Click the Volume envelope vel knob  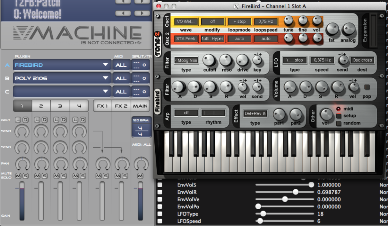(354, 87)
